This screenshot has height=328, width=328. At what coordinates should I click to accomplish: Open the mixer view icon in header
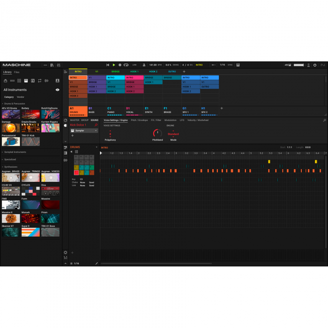coord(58,65)
